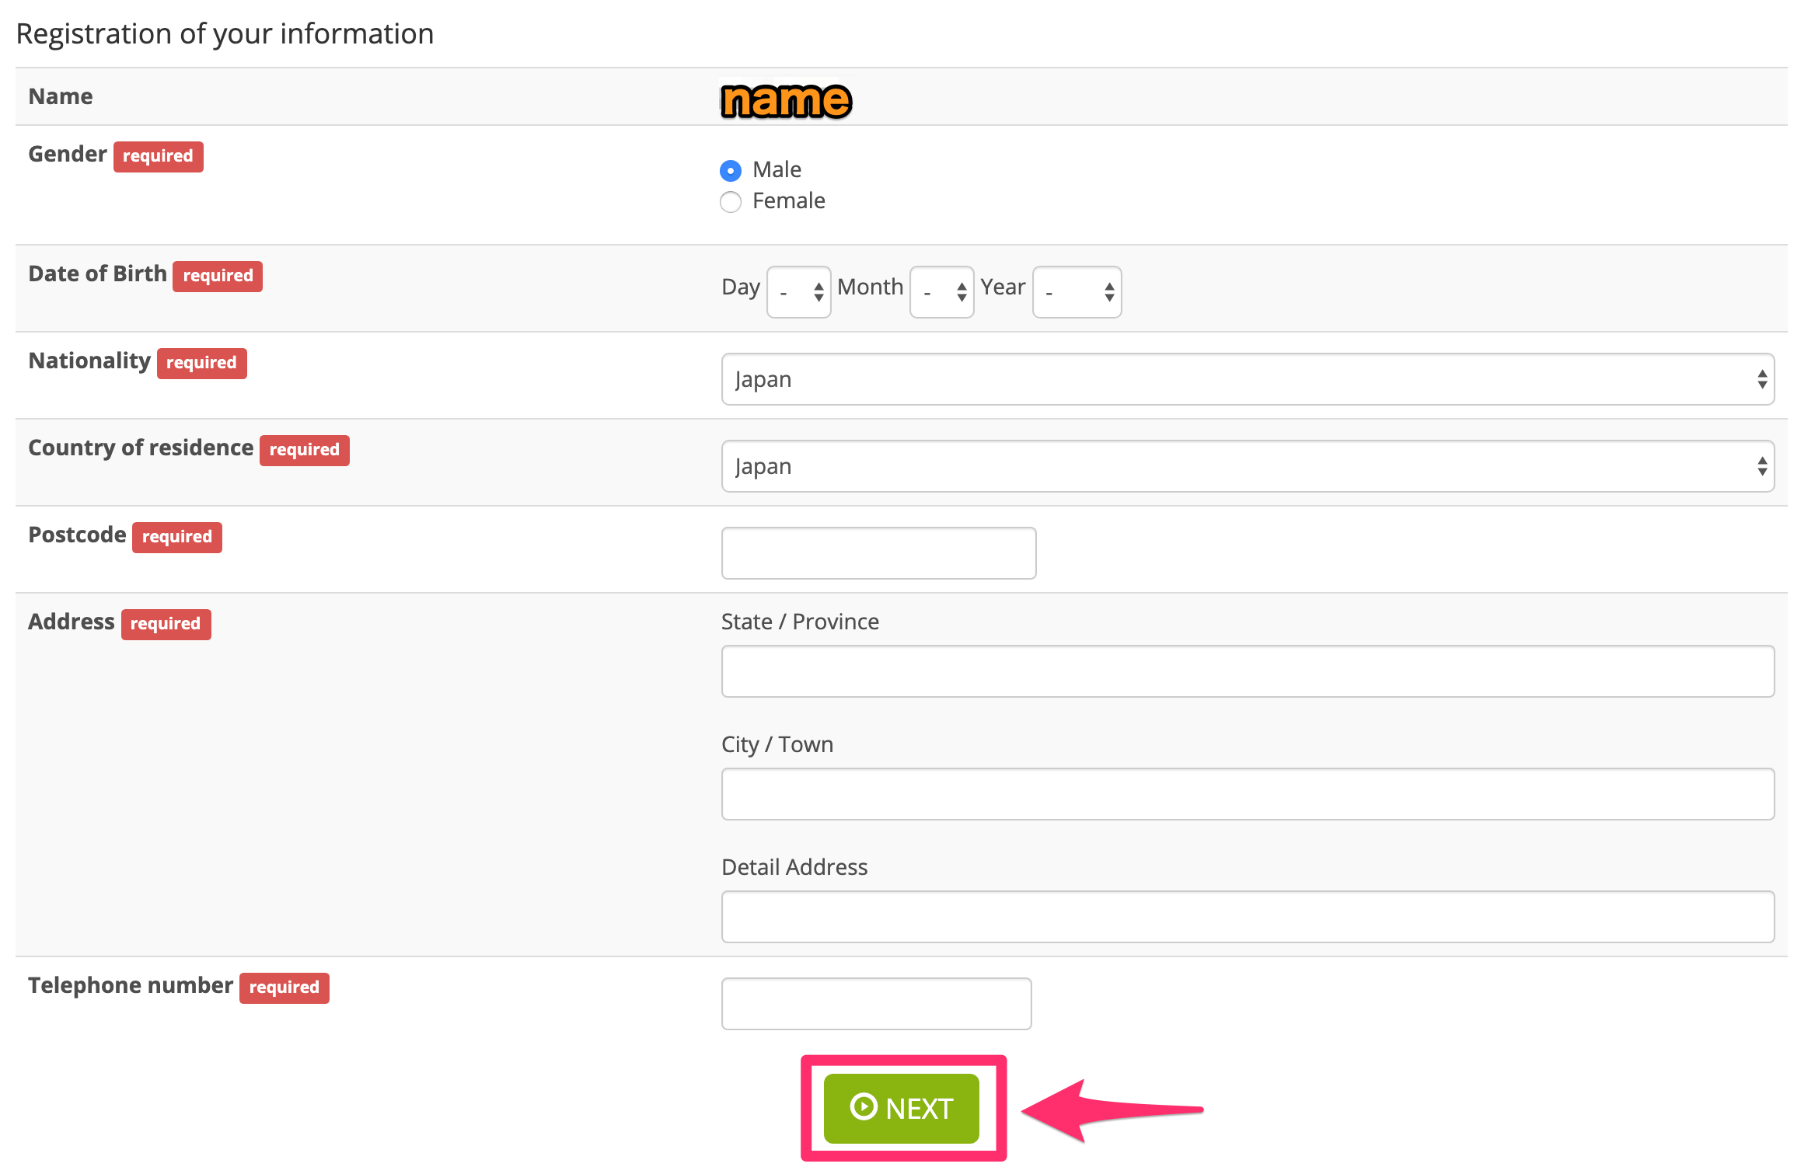Click the City / Town text field
Viewport: 1808px width, 1167px height.
1247,794
